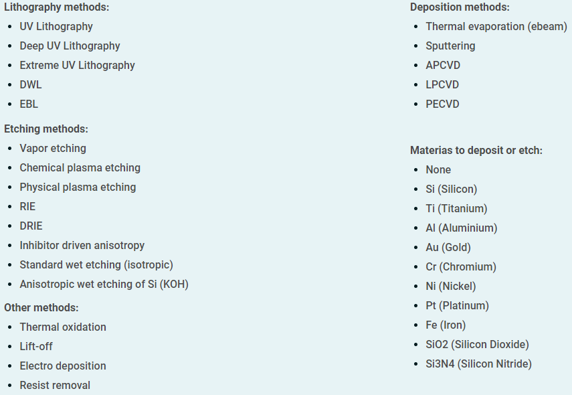
Task: Click the Vapor etching entry
Action: click(53, 149)
